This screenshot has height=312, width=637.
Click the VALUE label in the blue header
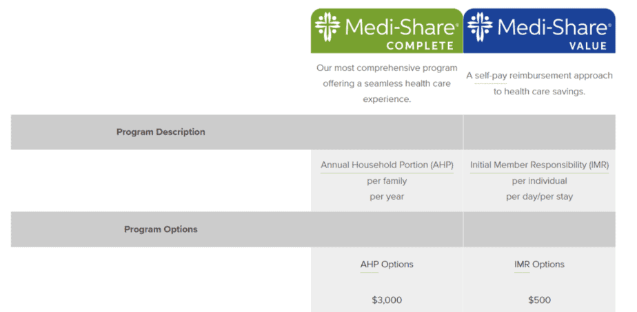pos(588,46)
